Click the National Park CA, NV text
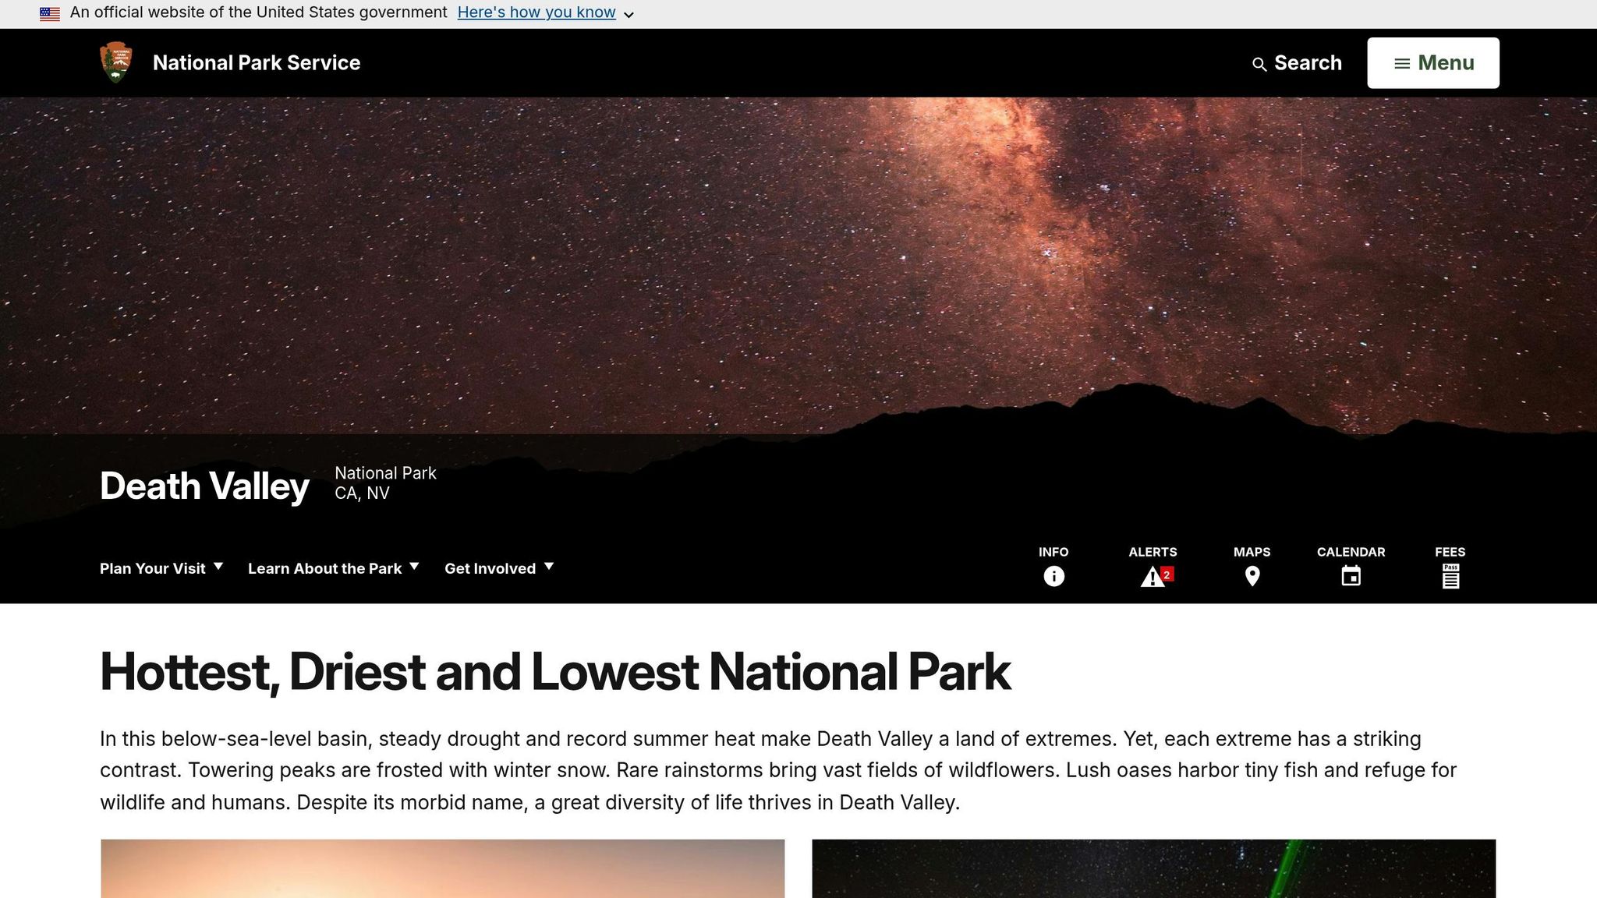1597x898 pixels. pyautogui.click(x=385, y=483)
